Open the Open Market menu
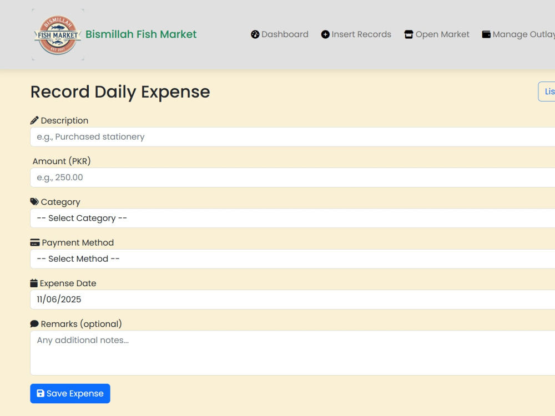 click(x=437, y=34)
